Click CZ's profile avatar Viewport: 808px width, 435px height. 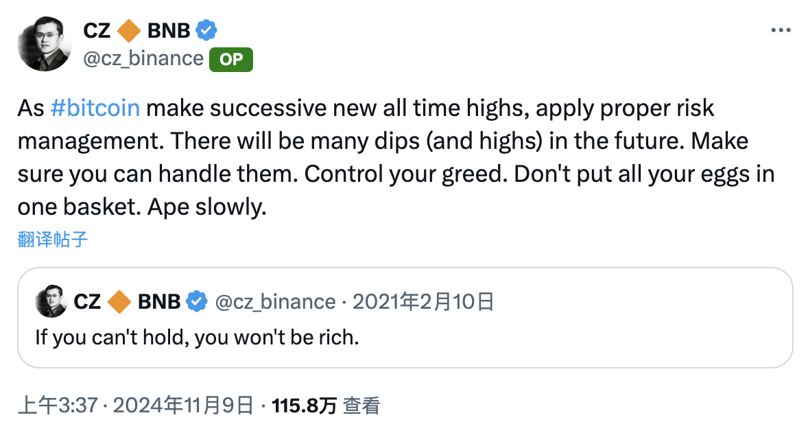[44, 44]
